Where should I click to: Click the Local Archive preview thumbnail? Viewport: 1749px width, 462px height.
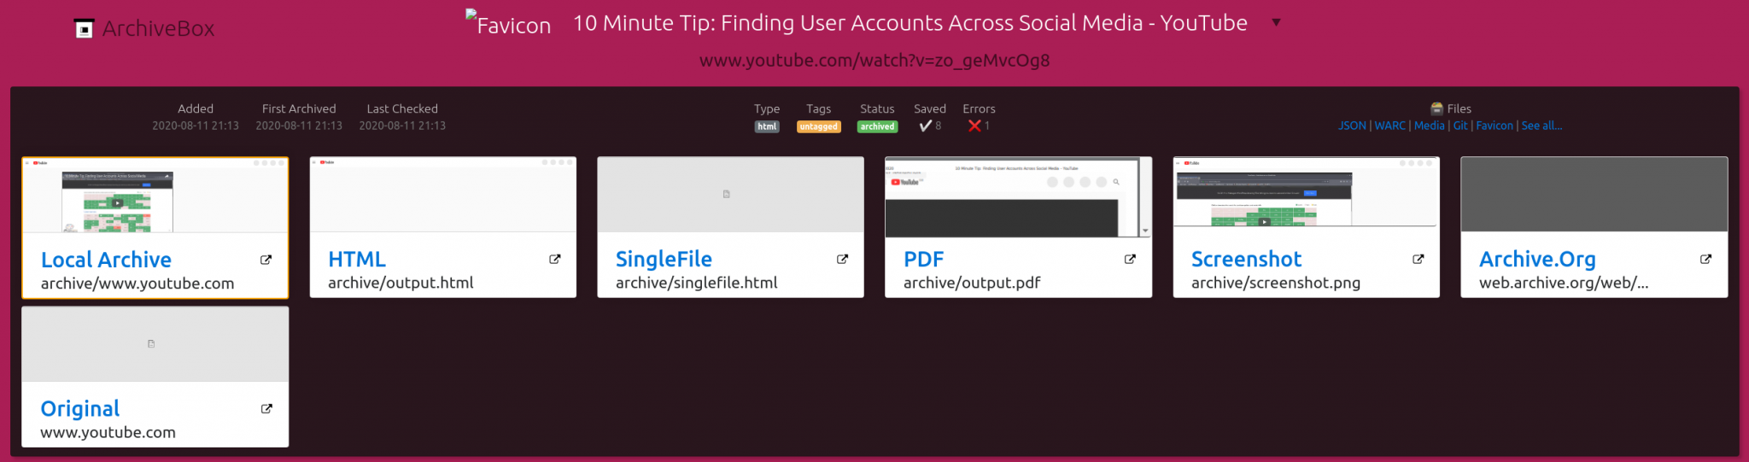(155, 195)
